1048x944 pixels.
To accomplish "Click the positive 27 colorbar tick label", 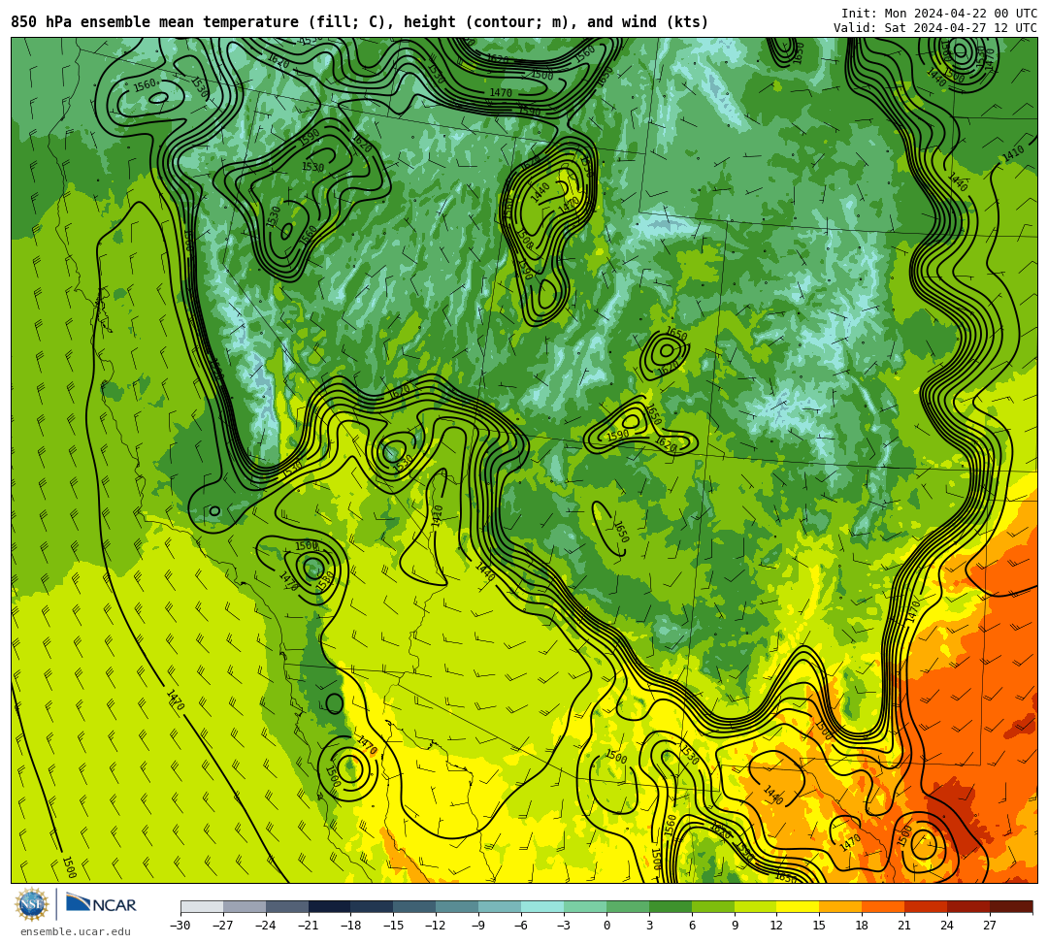I will pyautogui.click(x=990, y=926).
